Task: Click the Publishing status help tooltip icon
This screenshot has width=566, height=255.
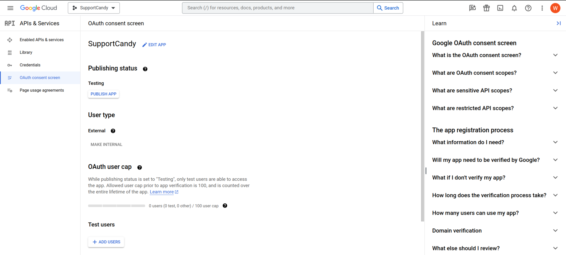Action: (x=145, y=69)
